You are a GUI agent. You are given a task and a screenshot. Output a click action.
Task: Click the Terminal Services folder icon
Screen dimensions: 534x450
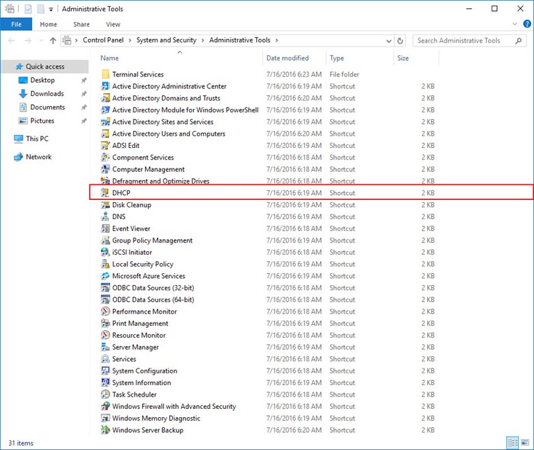click(x=105, y=74)
